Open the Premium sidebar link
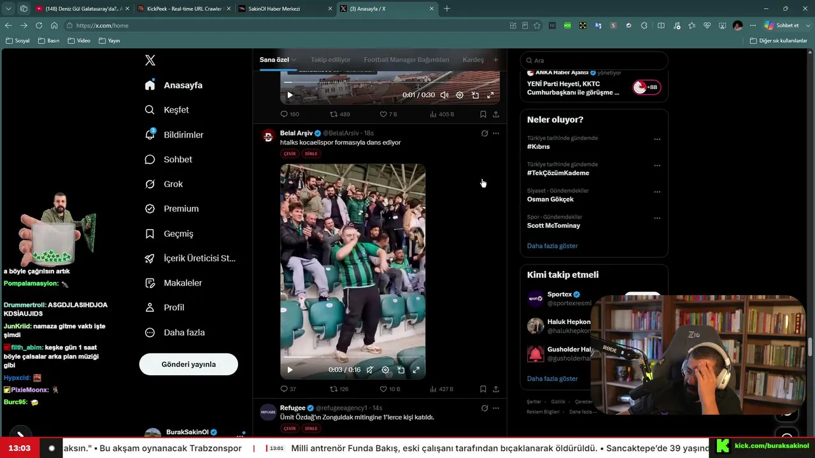The width and height of the screenshot is (815, 458). tap(172, 209)
